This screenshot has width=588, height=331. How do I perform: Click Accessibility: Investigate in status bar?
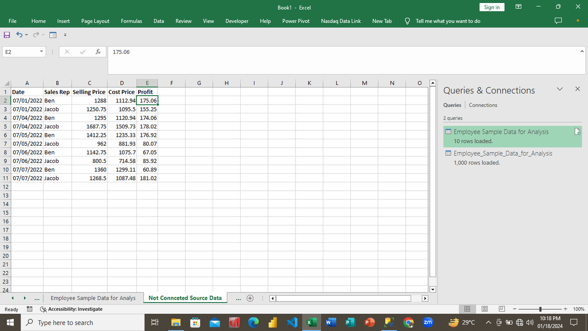pos(72,309)
